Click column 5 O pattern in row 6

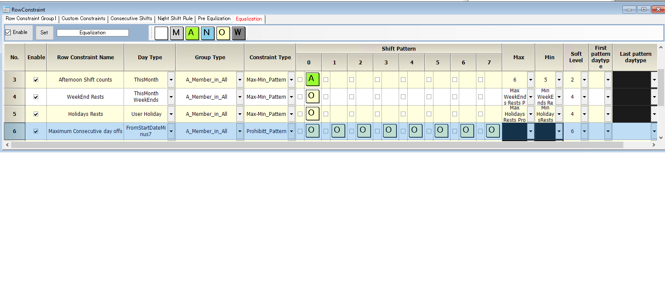pos(442,130)
